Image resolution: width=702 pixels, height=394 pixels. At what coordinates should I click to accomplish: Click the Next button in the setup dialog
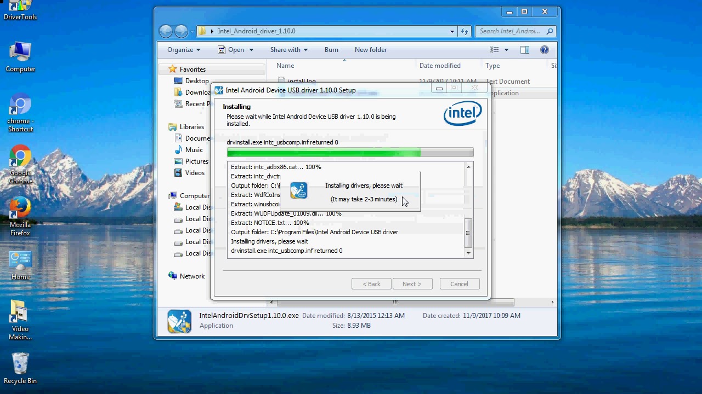(412, 284)
